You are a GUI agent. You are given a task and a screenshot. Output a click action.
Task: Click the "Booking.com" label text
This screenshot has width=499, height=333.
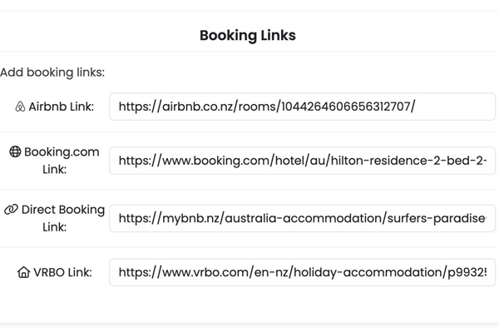pyautogui.click(x=62, y=152)
